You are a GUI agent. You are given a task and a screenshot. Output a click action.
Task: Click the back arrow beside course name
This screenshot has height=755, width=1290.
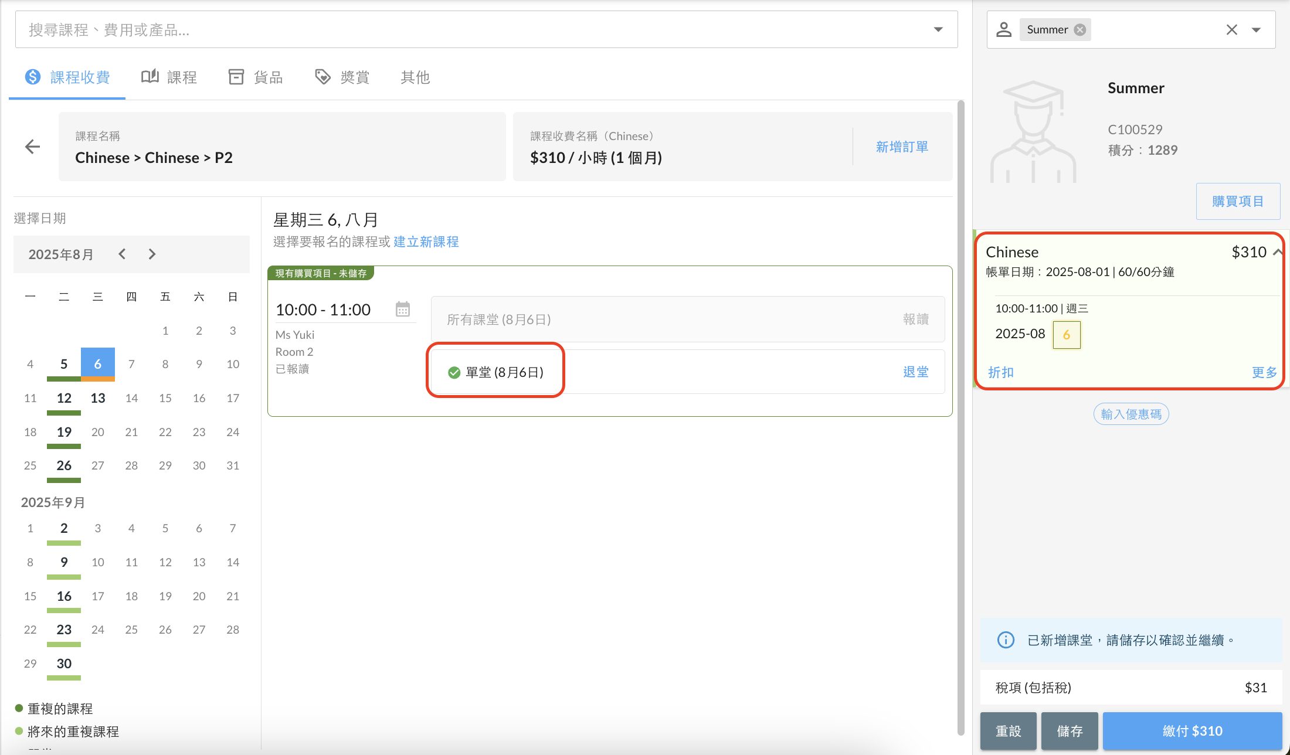tap(33, 147)
